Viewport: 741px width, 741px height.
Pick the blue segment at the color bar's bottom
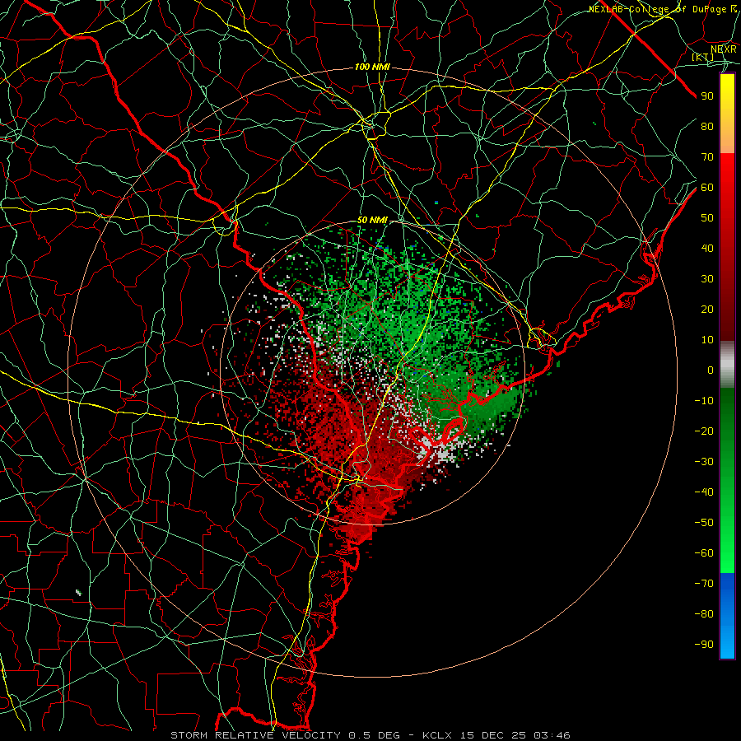(727, 616)
